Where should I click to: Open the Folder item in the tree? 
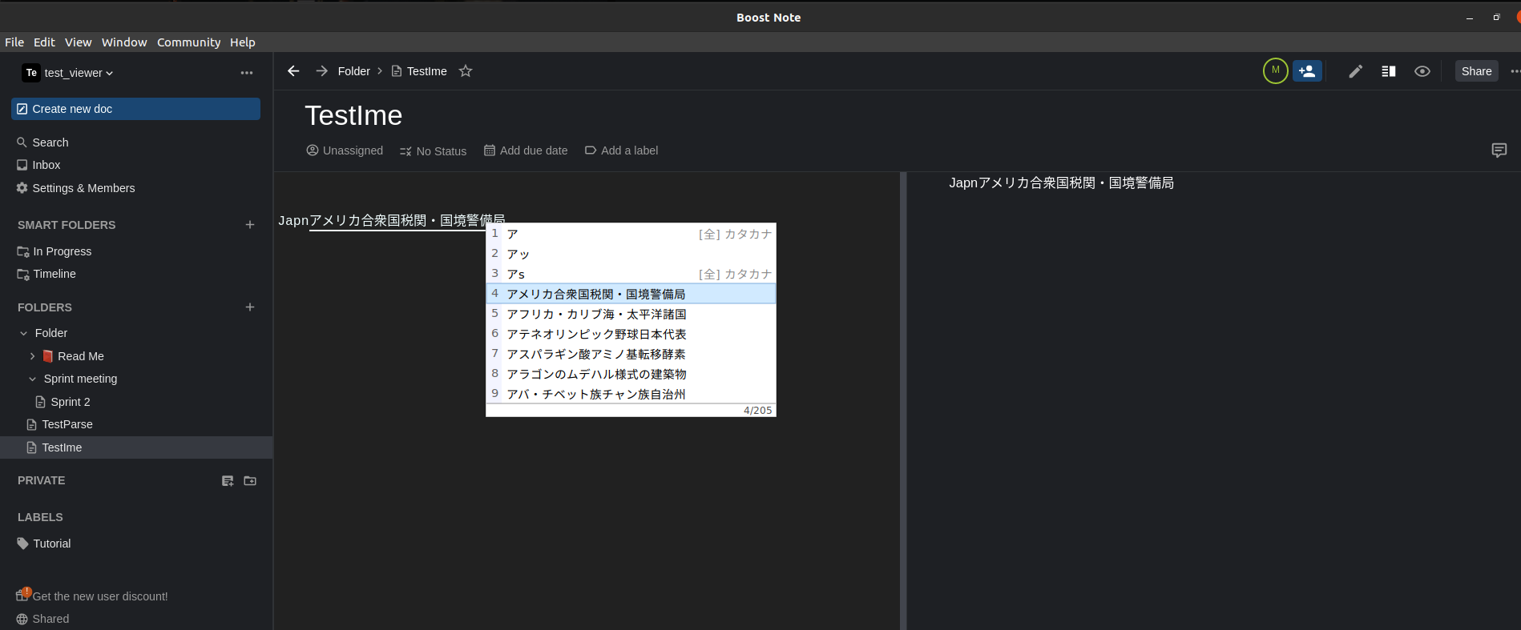[x=50, y=333]
